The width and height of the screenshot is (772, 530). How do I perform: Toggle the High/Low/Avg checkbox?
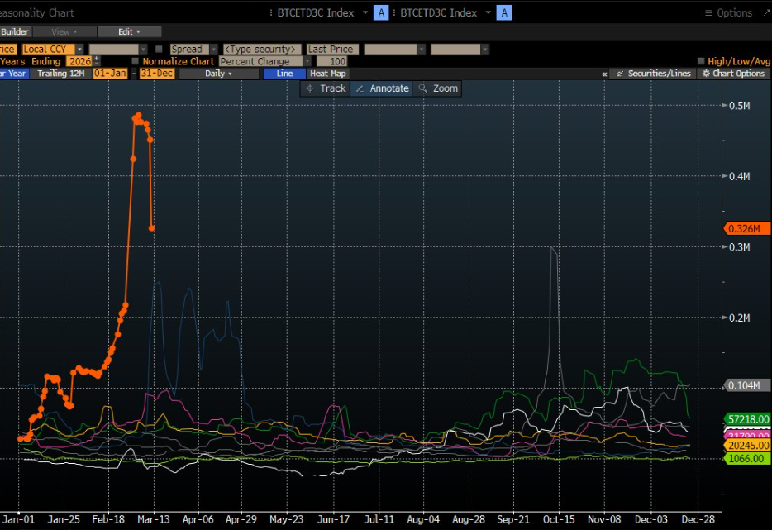(x=701, y=61)
